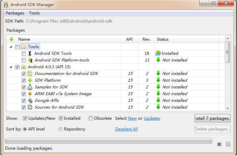Open the Tools menu
237x155 pixels.
[x=34, y=13]
